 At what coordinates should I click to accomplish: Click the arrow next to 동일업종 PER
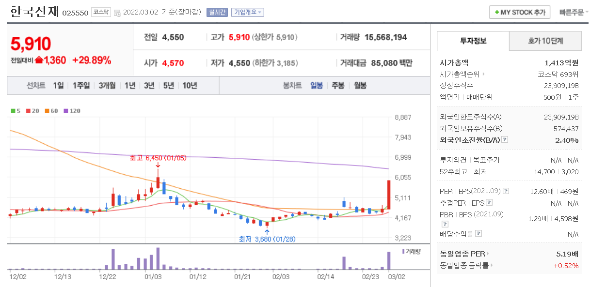click(x=488, y=254)
